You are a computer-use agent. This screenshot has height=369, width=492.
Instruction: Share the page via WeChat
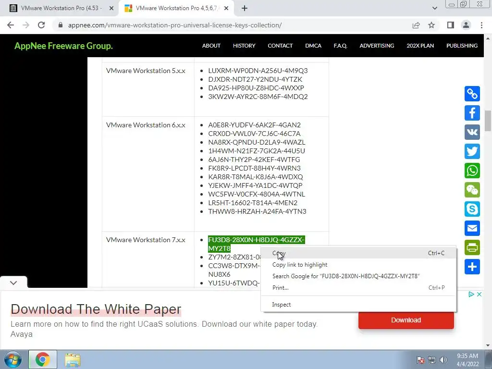click(472, 190)
